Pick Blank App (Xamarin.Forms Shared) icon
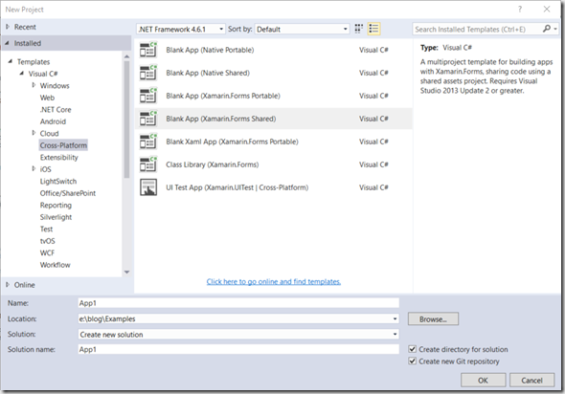565x394 pixels. [148, 119]
